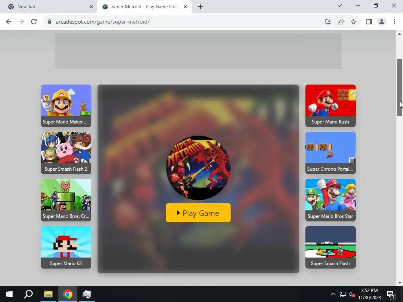
Task: Open Super Smash Flash 2 game card
Action: [x=66, y=153]
